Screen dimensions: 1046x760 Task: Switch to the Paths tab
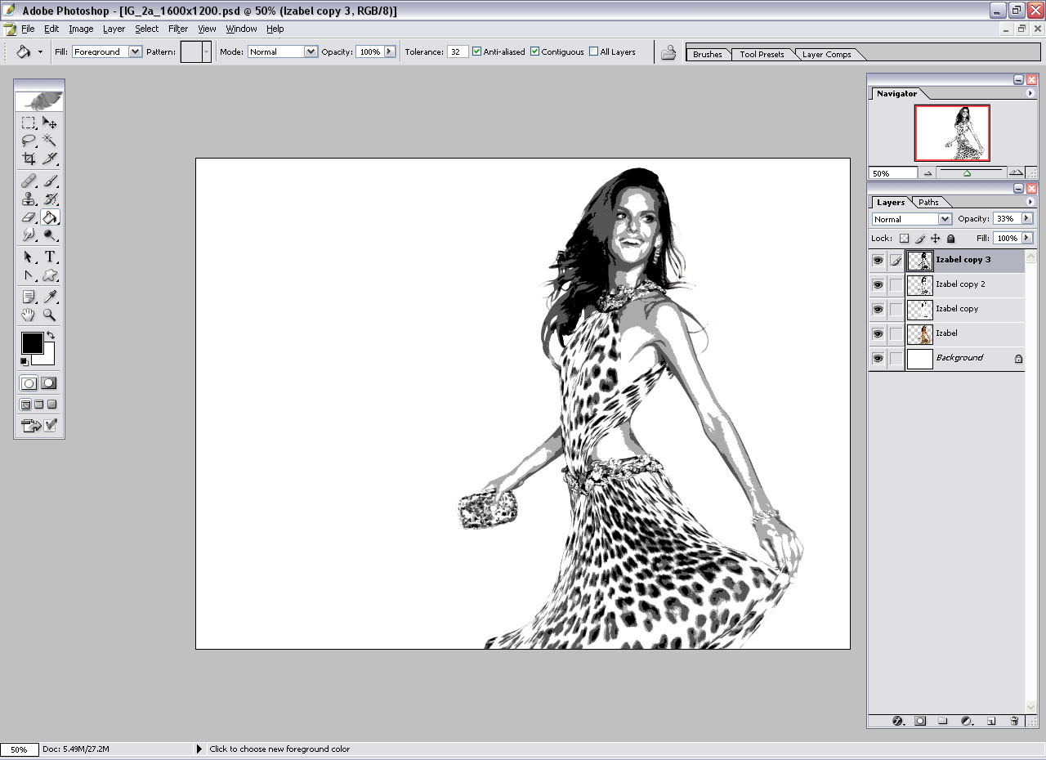[x=928, y=202]
